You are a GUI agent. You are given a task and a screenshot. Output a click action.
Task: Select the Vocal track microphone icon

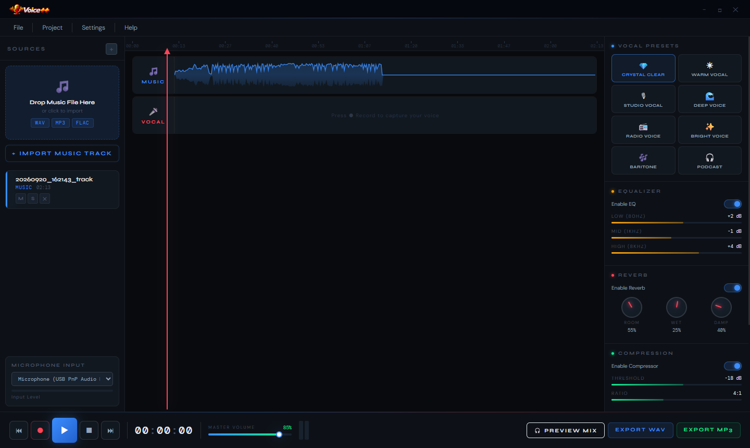click(153, 111)
